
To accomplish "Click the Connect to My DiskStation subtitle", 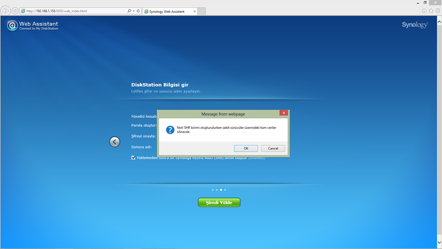I will (39, 29).
